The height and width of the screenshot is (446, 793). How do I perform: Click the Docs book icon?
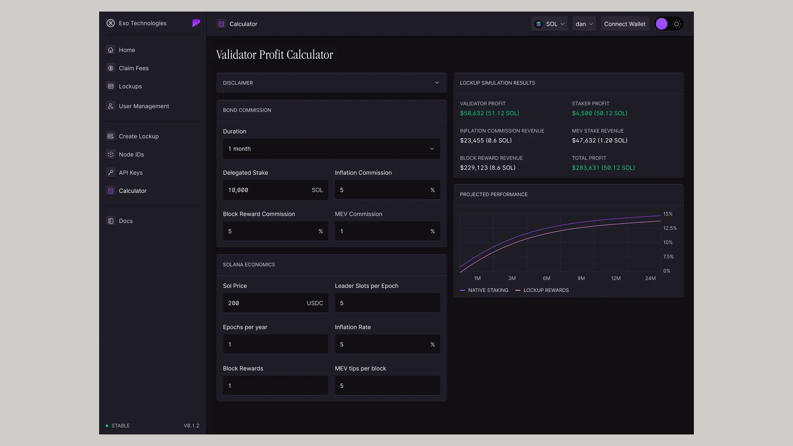tap(111, 221)
